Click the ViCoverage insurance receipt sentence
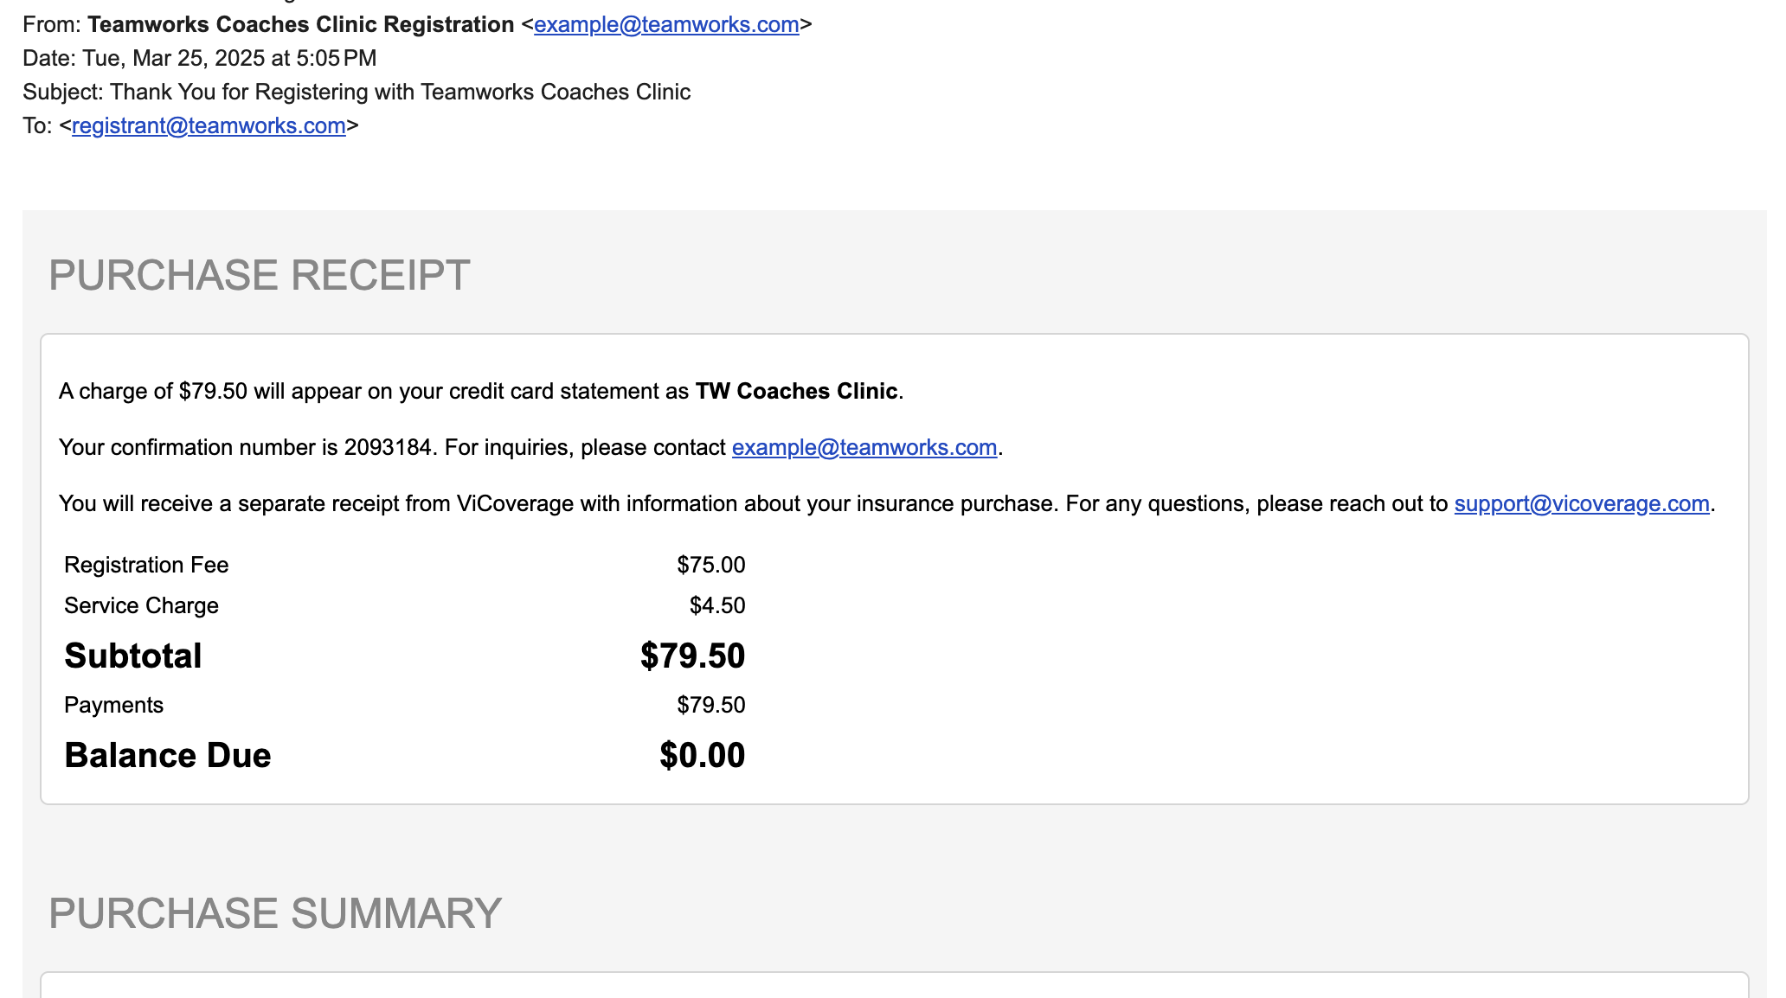The image size is (1786, 998). (887, 504)
